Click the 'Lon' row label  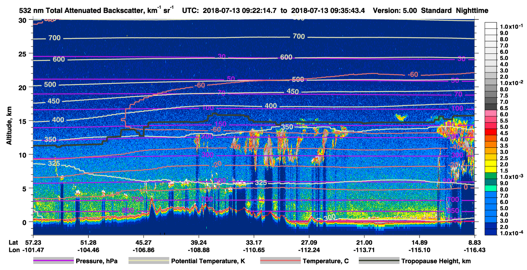tap(13, 250)
